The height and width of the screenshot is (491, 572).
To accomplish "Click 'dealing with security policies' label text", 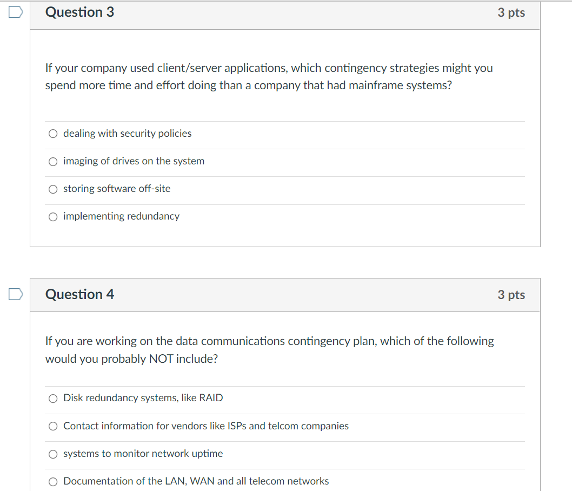I will pyautogui.click(x=127, y=134).
